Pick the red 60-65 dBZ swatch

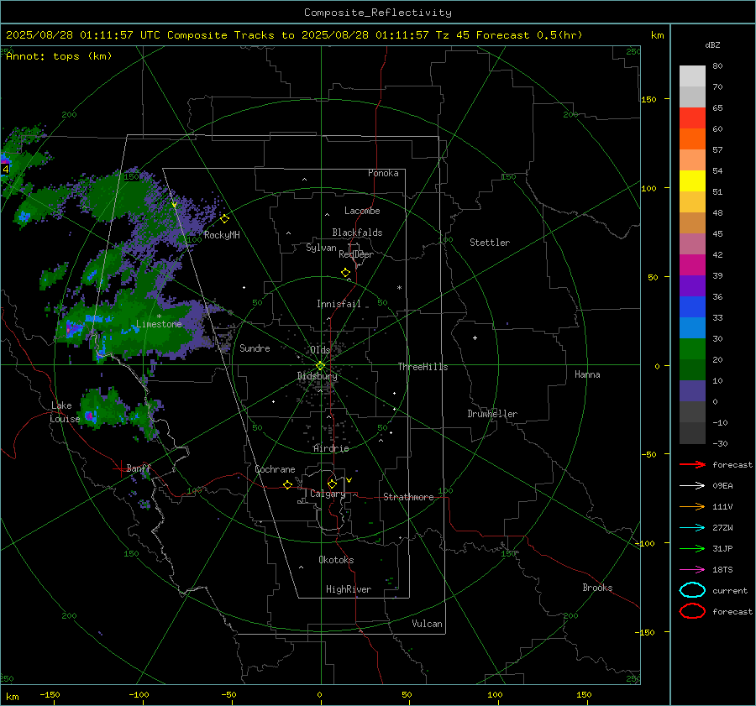pyautogui.click(x=692, y=118)
